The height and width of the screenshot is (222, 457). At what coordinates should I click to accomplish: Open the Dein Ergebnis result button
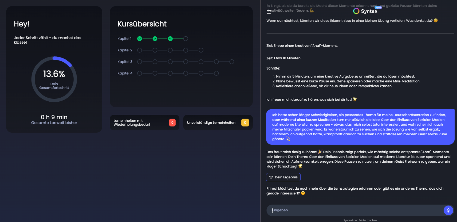coord(283,177)
